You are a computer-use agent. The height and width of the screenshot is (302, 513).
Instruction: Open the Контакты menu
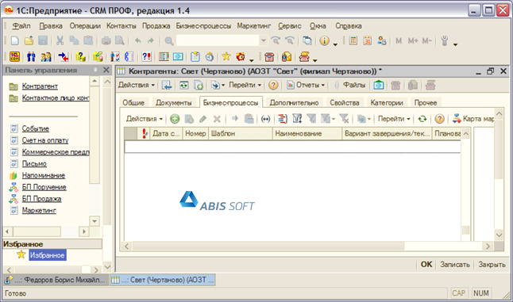coord(121,26)
